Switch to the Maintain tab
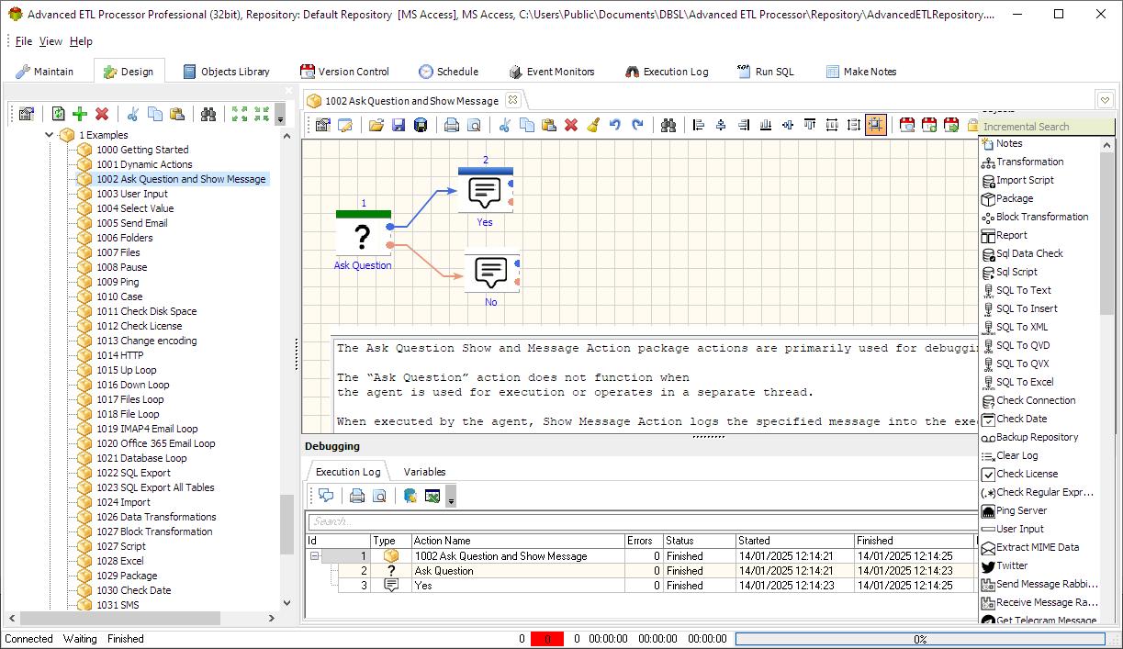This screenshot has width=1123, height=649. (x=45, y=72)
